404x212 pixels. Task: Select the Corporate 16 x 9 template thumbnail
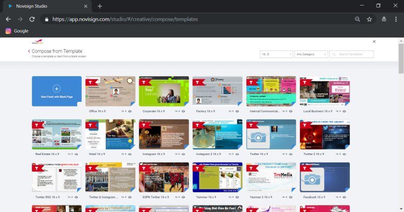[164, 91]
